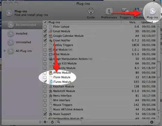162x126 pixels.
Task: Uncheck the iTunes Module checkbox
Action: (x=45, y=82)
